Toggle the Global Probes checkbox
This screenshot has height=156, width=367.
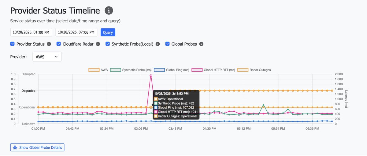point(168,44)
